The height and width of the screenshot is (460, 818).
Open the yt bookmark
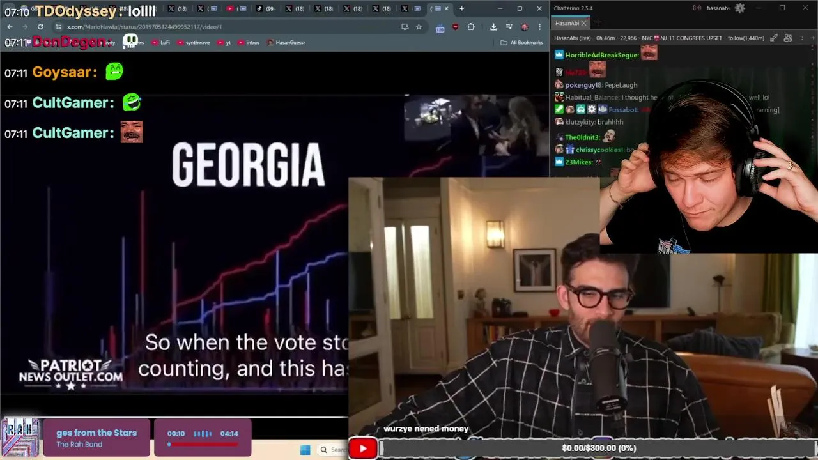click(224, 42)
